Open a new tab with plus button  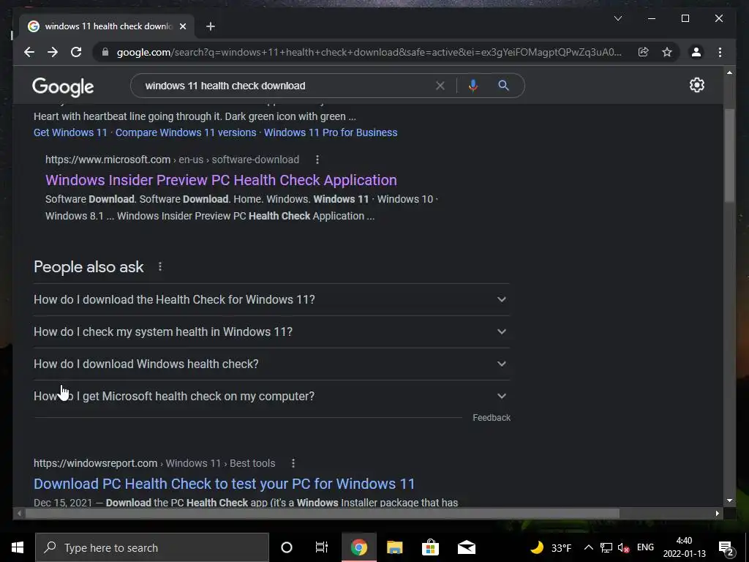(211, 26)
